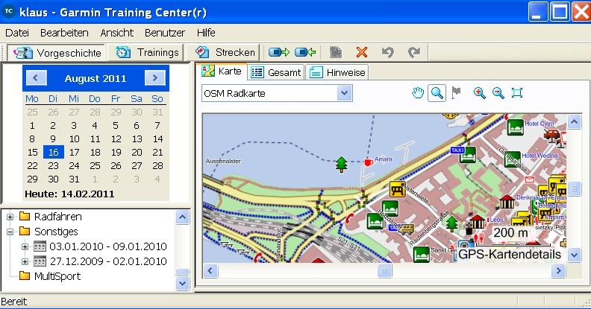Click the Hotel Wedina bed icon

tap(512, 159)
